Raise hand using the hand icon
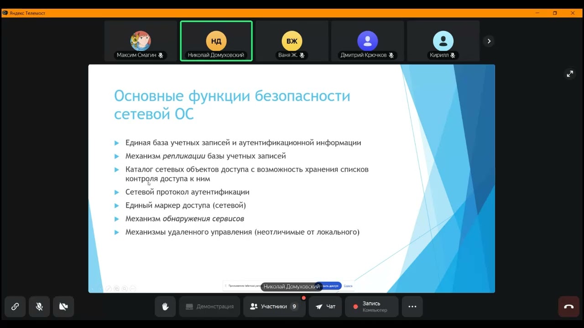Viewport: 584px width, 328px height. pyautogui.click(x=165, y=307)
